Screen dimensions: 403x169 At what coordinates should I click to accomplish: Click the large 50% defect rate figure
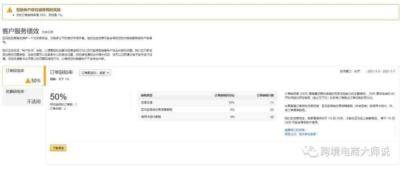click(58, 97)
